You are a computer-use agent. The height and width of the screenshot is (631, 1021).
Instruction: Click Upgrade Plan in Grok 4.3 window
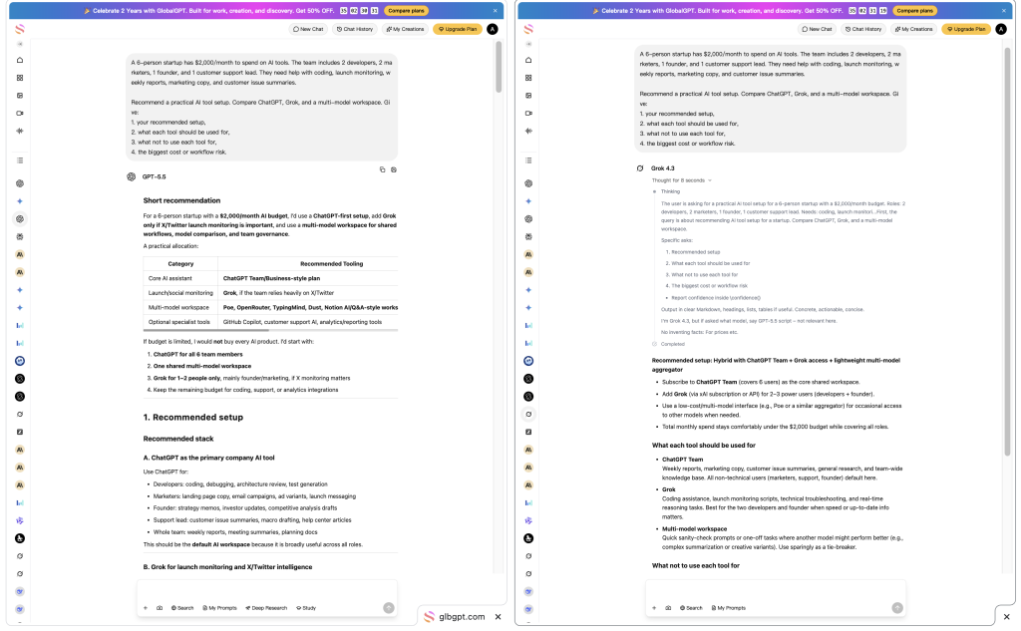point(965,29)
